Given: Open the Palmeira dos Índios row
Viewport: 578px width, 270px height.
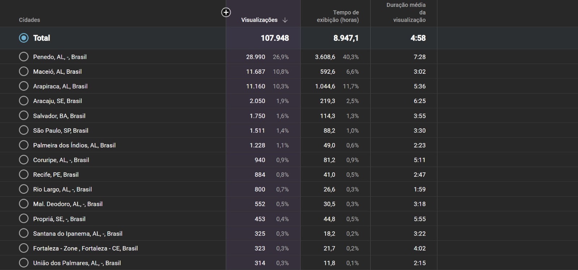Looking at the screenshot, I should click(74, 145).
